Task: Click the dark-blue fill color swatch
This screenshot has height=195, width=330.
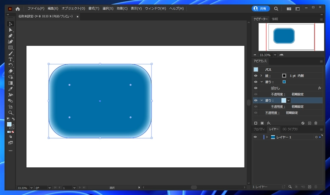Action: tap(284, 82)
